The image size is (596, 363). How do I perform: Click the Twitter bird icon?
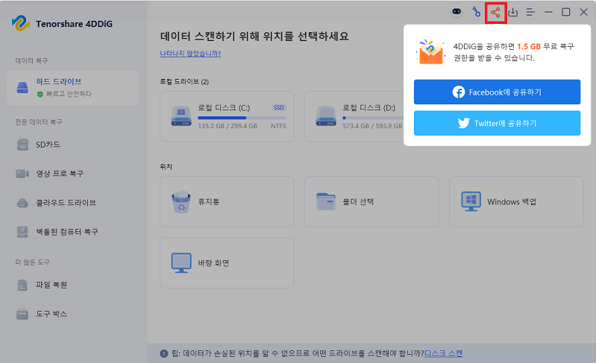click(x=464, y=123)
